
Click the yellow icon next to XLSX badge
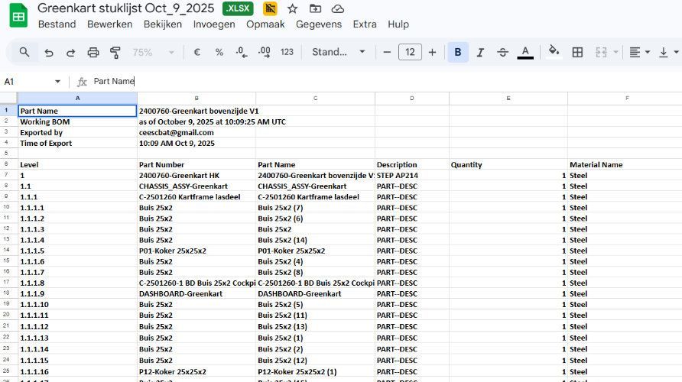(x=270, y=8)
